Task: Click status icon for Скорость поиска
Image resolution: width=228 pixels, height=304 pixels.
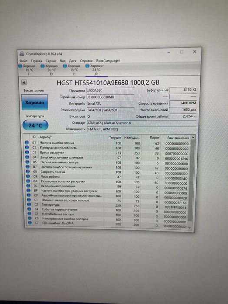Action: tap(28, 172)
